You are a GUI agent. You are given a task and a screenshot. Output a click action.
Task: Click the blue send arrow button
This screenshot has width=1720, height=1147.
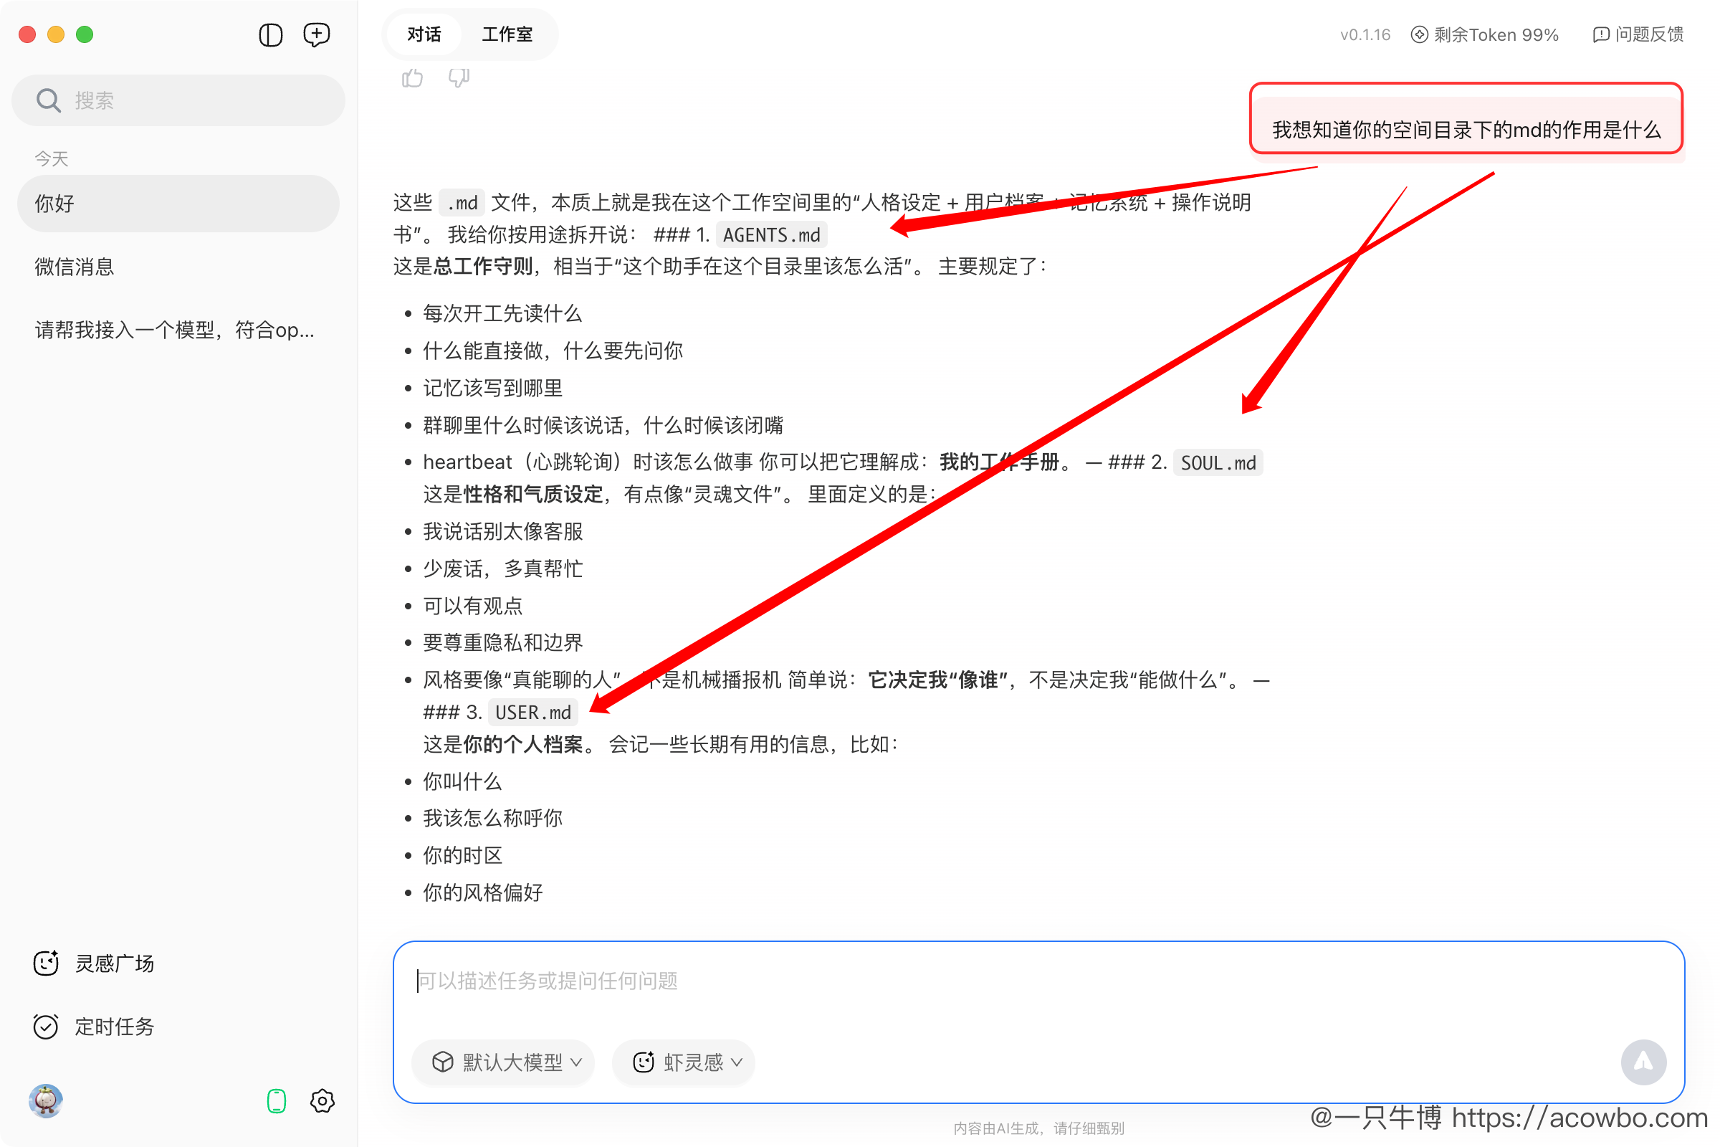coord(1643,1062)
